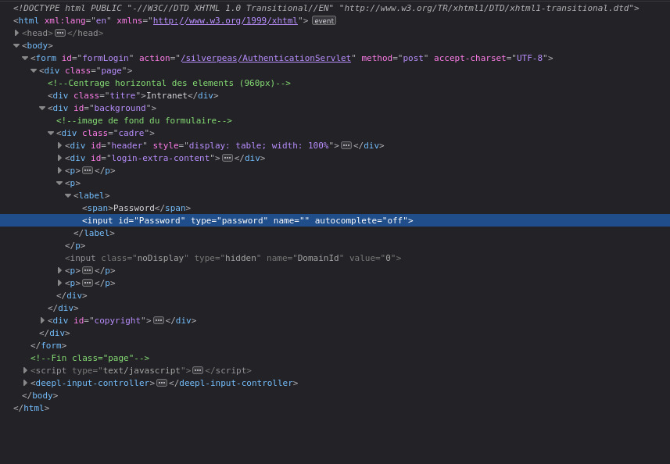Select the input id Password row
Image resolution: width=670 pixels, height=464 pixels.
[335, 220]
